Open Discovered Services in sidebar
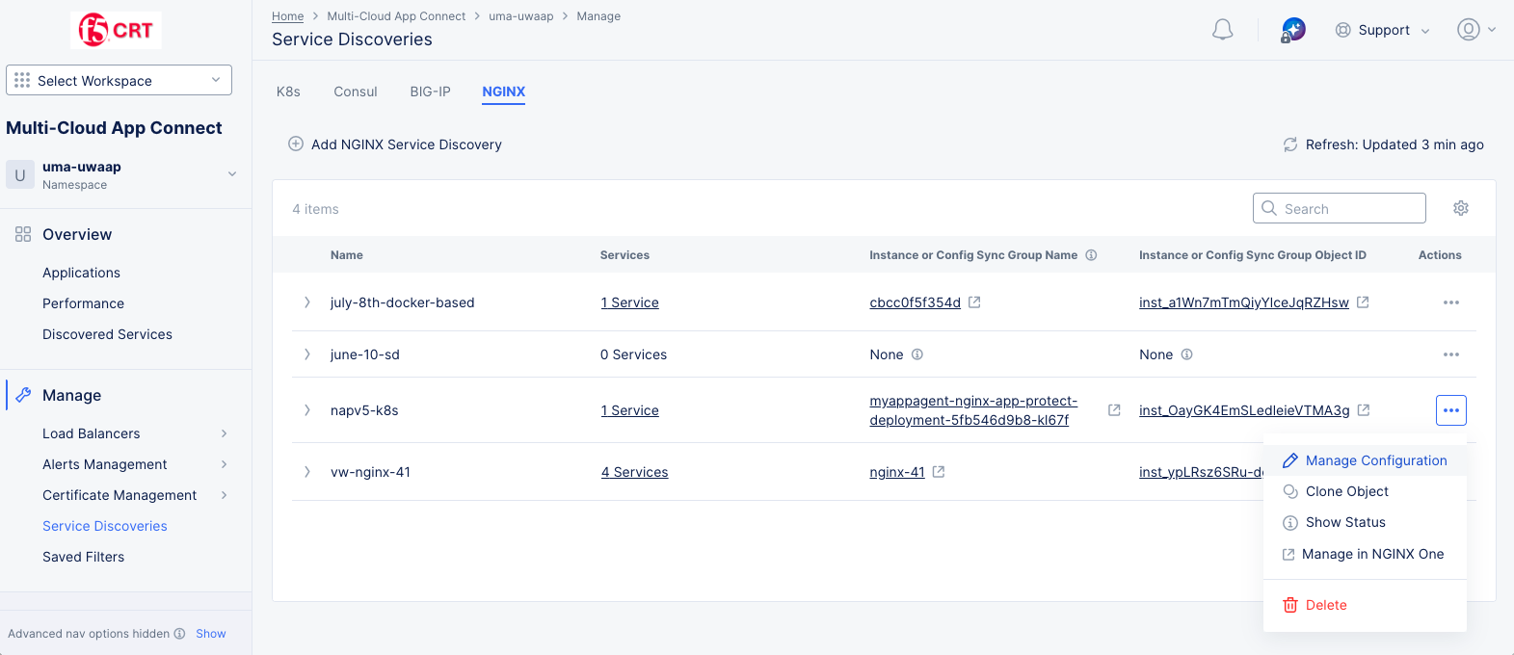Image resolution: width=1514 pixels, height=655 pixels. coord(107,334)
